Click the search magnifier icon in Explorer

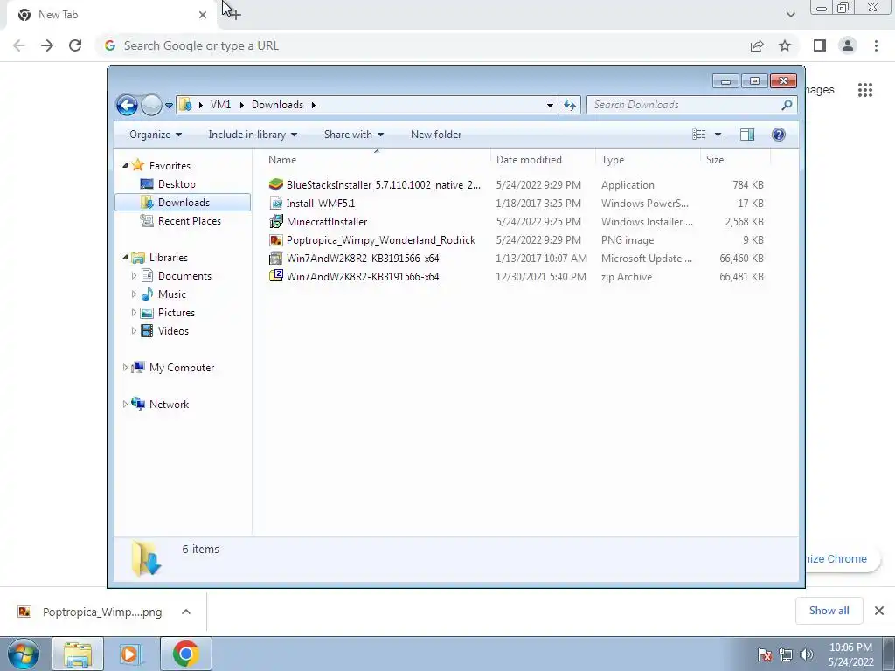click(787, 105)
